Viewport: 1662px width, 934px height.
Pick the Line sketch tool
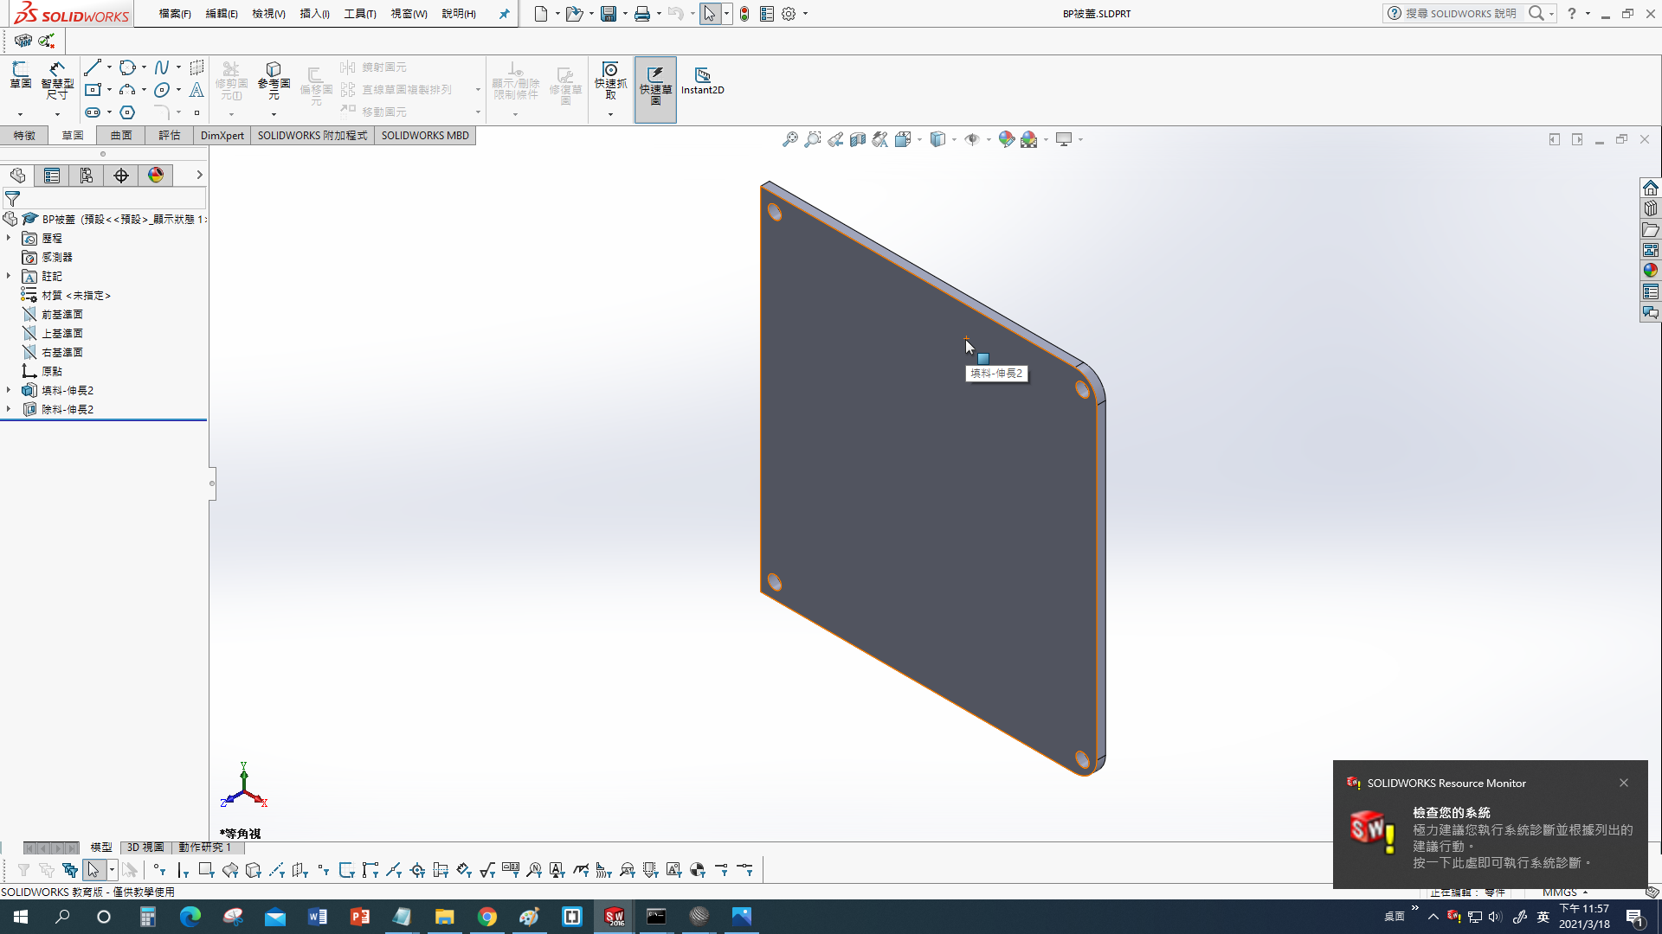(93, 67)
